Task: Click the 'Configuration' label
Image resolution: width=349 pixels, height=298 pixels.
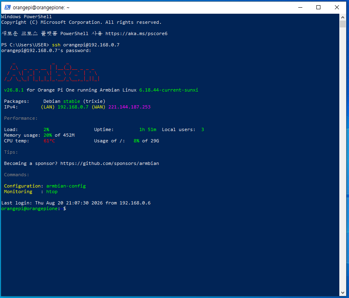Action: [22, 186]
